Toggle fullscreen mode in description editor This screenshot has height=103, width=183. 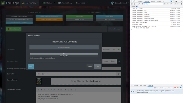(x=71, y=90)
